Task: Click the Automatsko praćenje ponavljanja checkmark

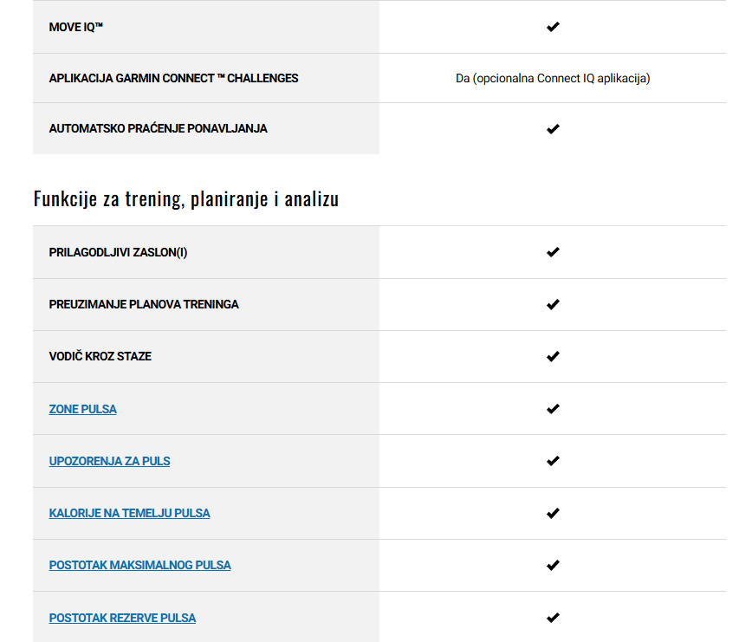Action: pyautogui.click(x=553, y=129)
